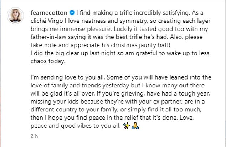Click the sparkles emoji in caption

coord(127,126)
